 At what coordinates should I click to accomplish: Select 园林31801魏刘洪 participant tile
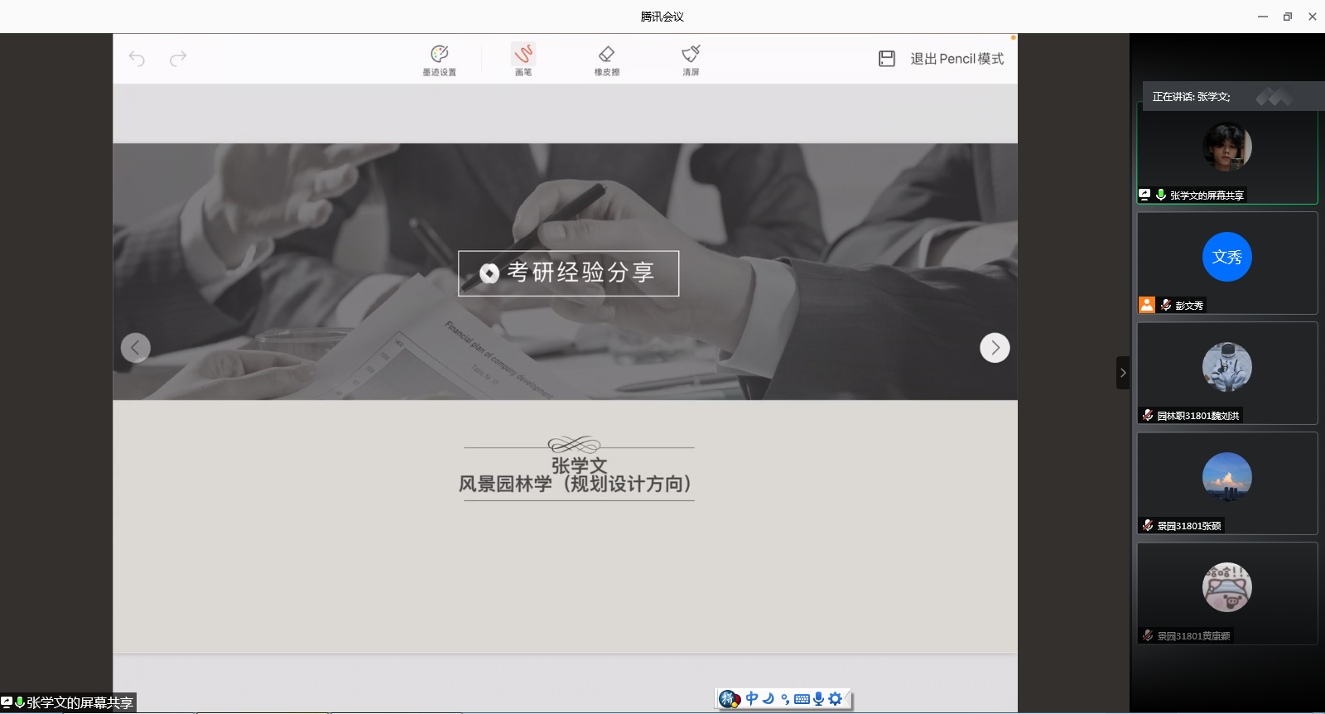point(1226,372)
